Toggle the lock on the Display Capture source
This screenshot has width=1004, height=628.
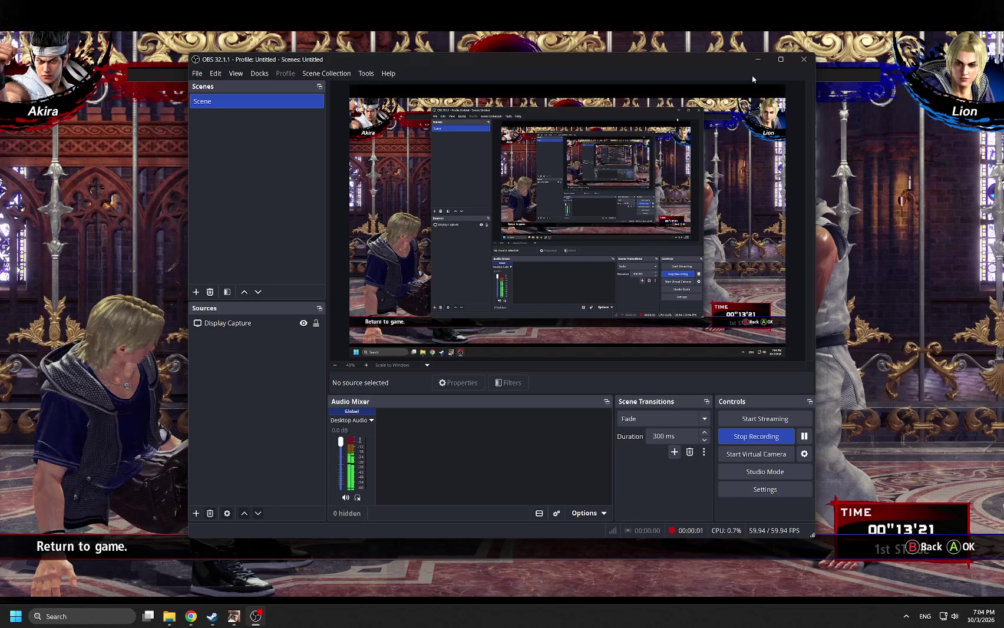316,323
